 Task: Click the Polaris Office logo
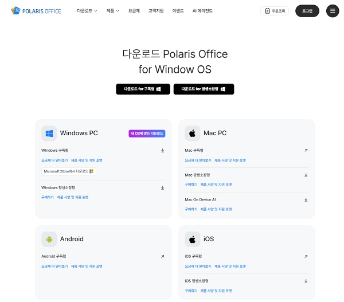click(x=36, y=10)
